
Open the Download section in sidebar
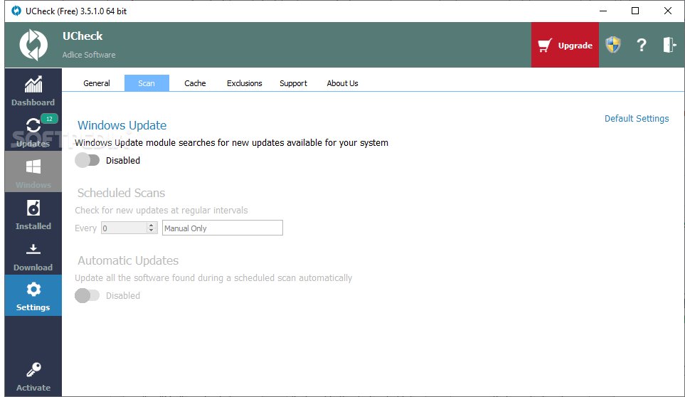[x=33, y=254]
